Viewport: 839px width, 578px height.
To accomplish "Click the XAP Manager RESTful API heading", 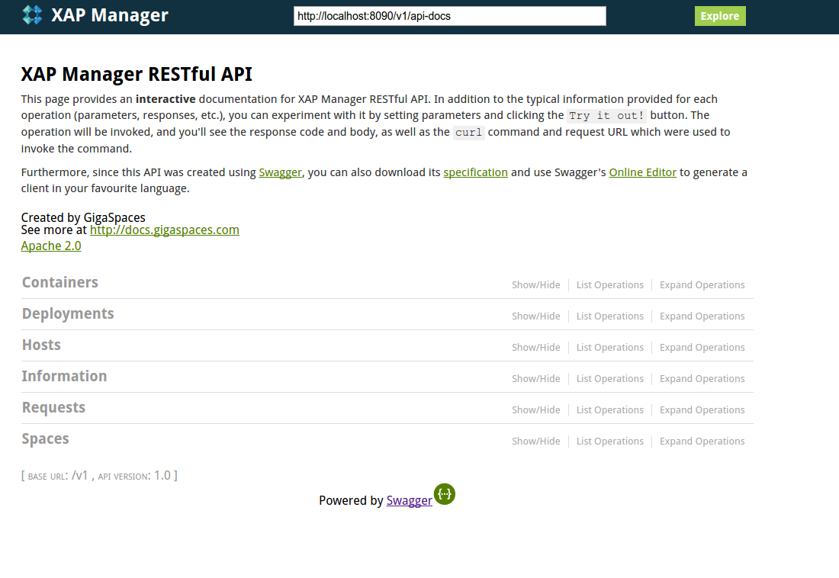I will [x=137, y=74].
